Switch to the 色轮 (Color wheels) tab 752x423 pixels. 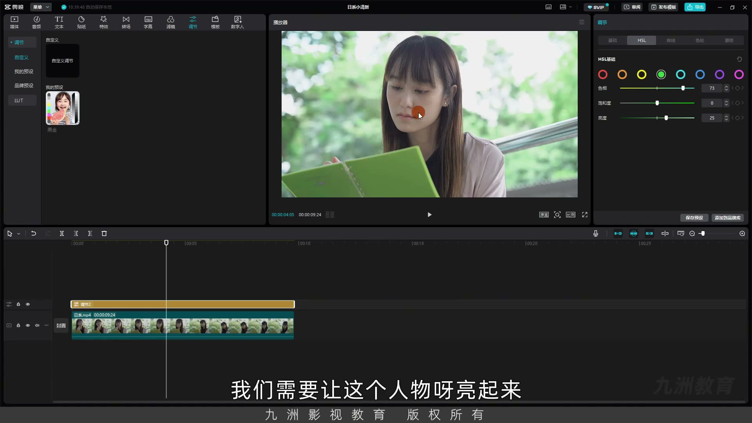click(700, 40)
